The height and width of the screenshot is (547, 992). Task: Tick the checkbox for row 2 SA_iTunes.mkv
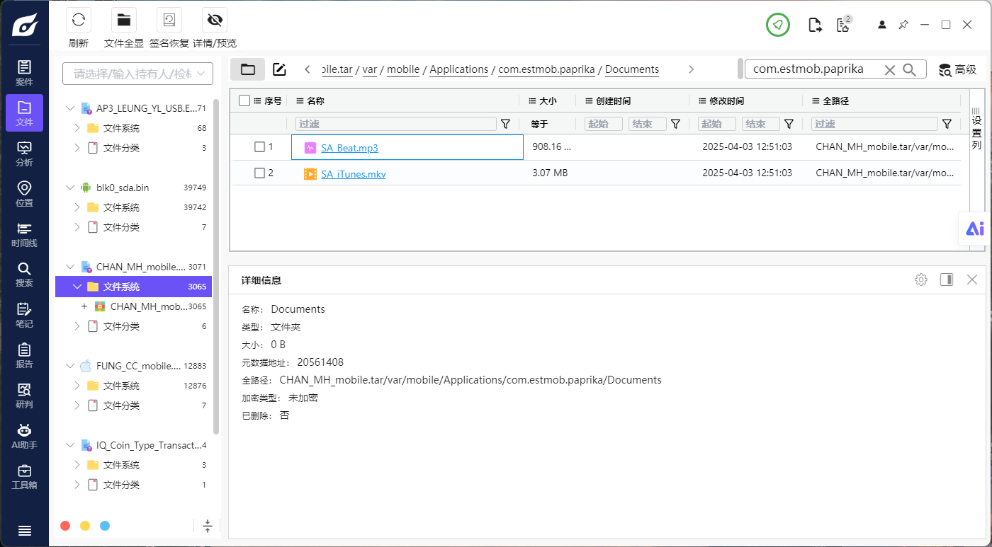(259, 173)
